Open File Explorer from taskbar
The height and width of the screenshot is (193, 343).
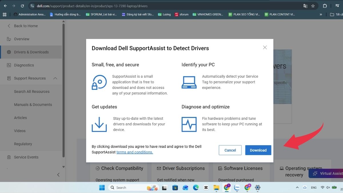(216, 188)
